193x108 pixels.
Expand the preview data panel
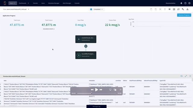click(186, 76)
